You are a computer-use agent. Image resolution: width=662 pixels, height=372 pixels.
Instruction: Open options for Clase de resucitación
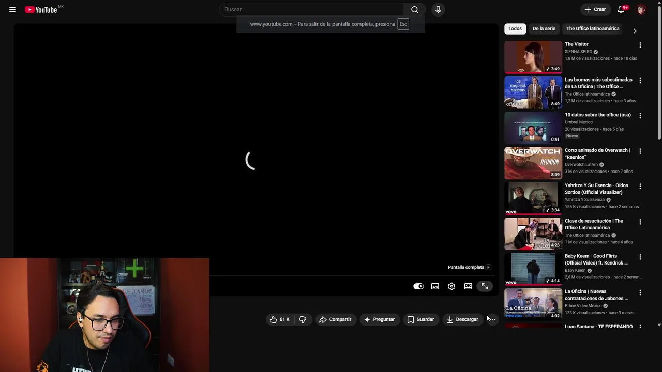pyautogui.click(x=640, y=222)
